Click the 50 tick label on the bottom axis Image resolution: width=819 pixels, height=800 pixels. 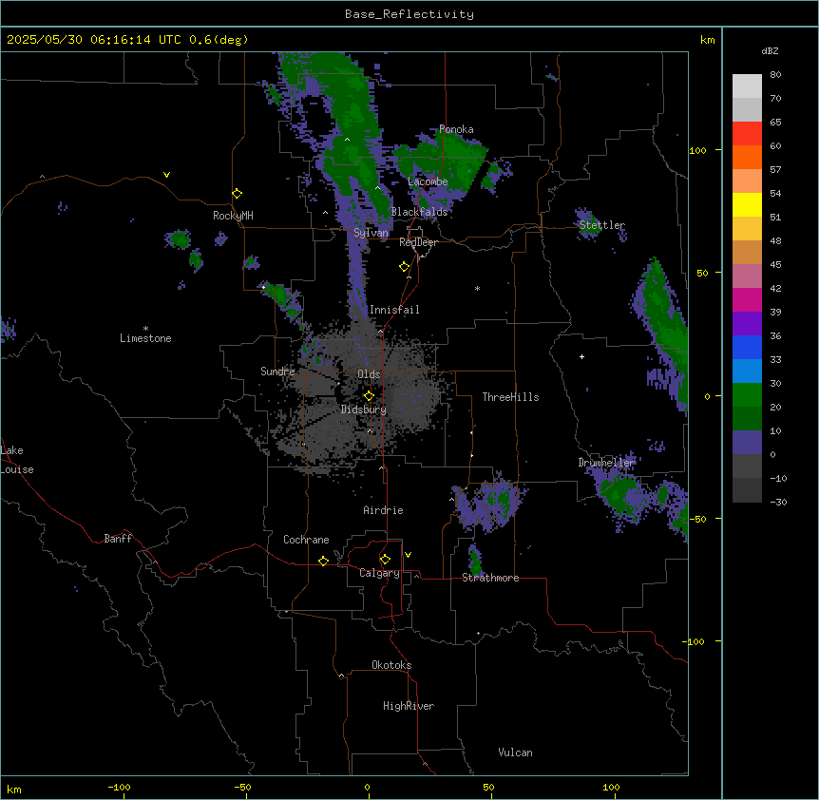[488, 787]
